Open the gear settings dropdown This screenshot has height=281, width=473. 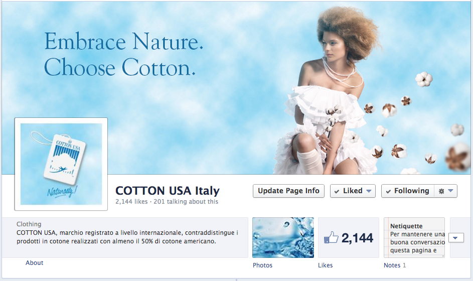click(x=446, y=191)
